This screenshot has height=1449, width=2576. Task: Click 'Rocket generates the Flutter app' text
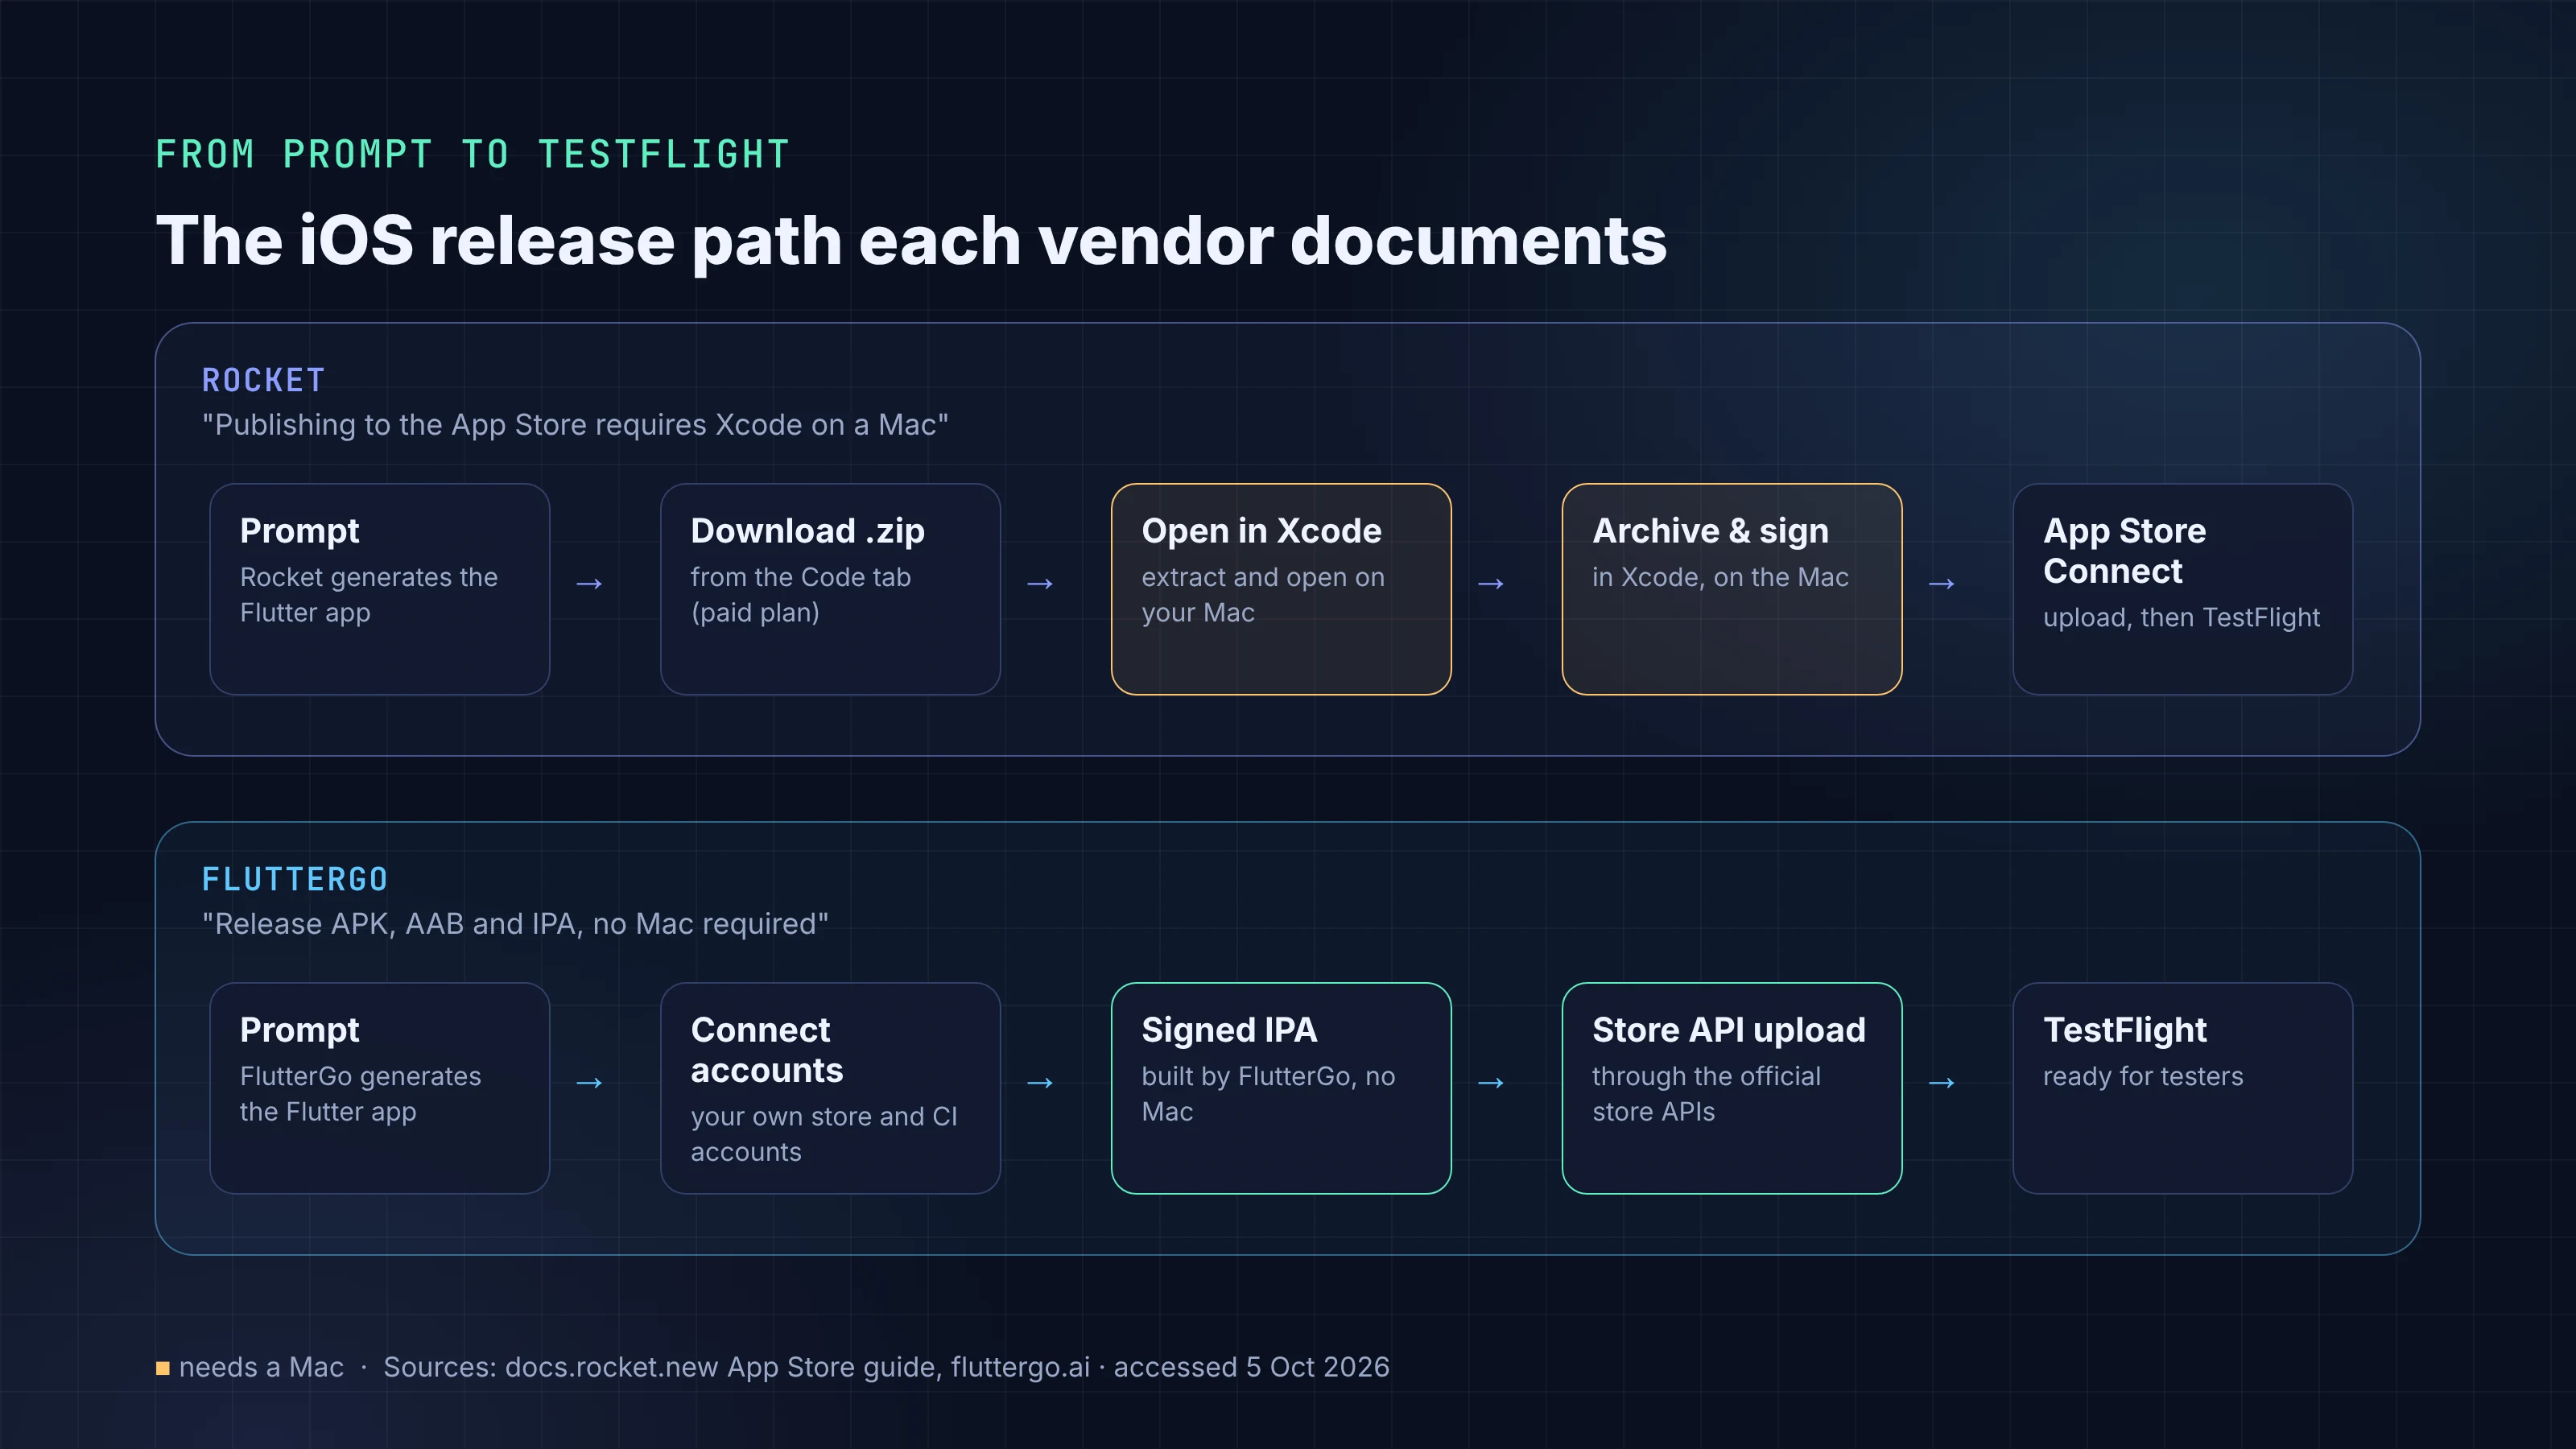(369, 595)
